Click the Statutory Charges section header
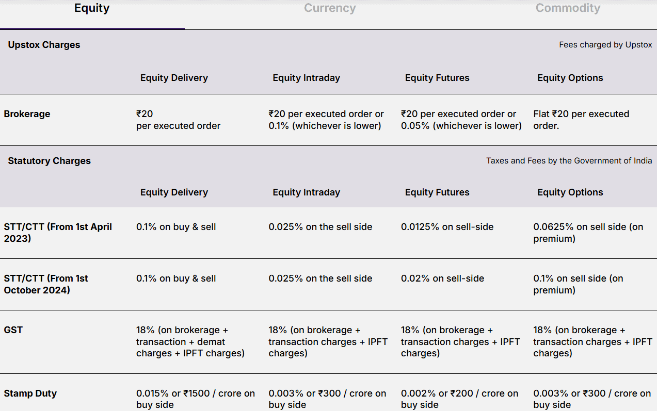The height and width of the screenshot is (411, 657). 49,160
